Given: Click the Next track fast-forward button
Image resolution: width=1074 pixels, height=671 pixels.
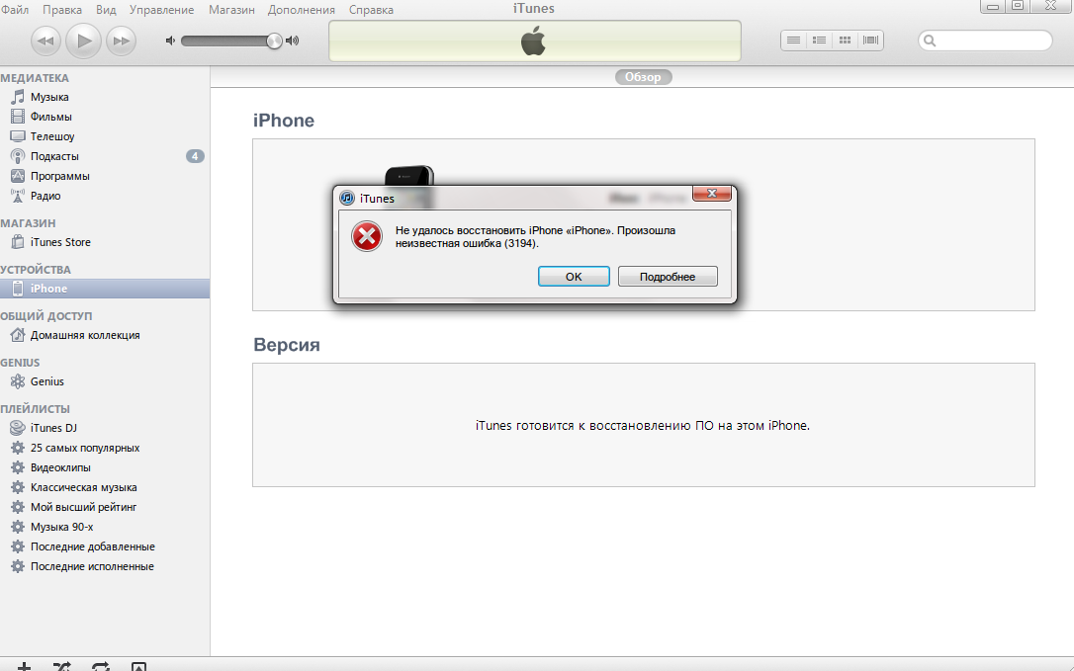Looking at the screenshot, I should click(x=122, y=42).
